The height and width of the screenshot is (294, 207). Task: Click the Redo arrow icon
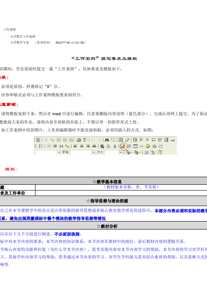[x=99, y=140]
